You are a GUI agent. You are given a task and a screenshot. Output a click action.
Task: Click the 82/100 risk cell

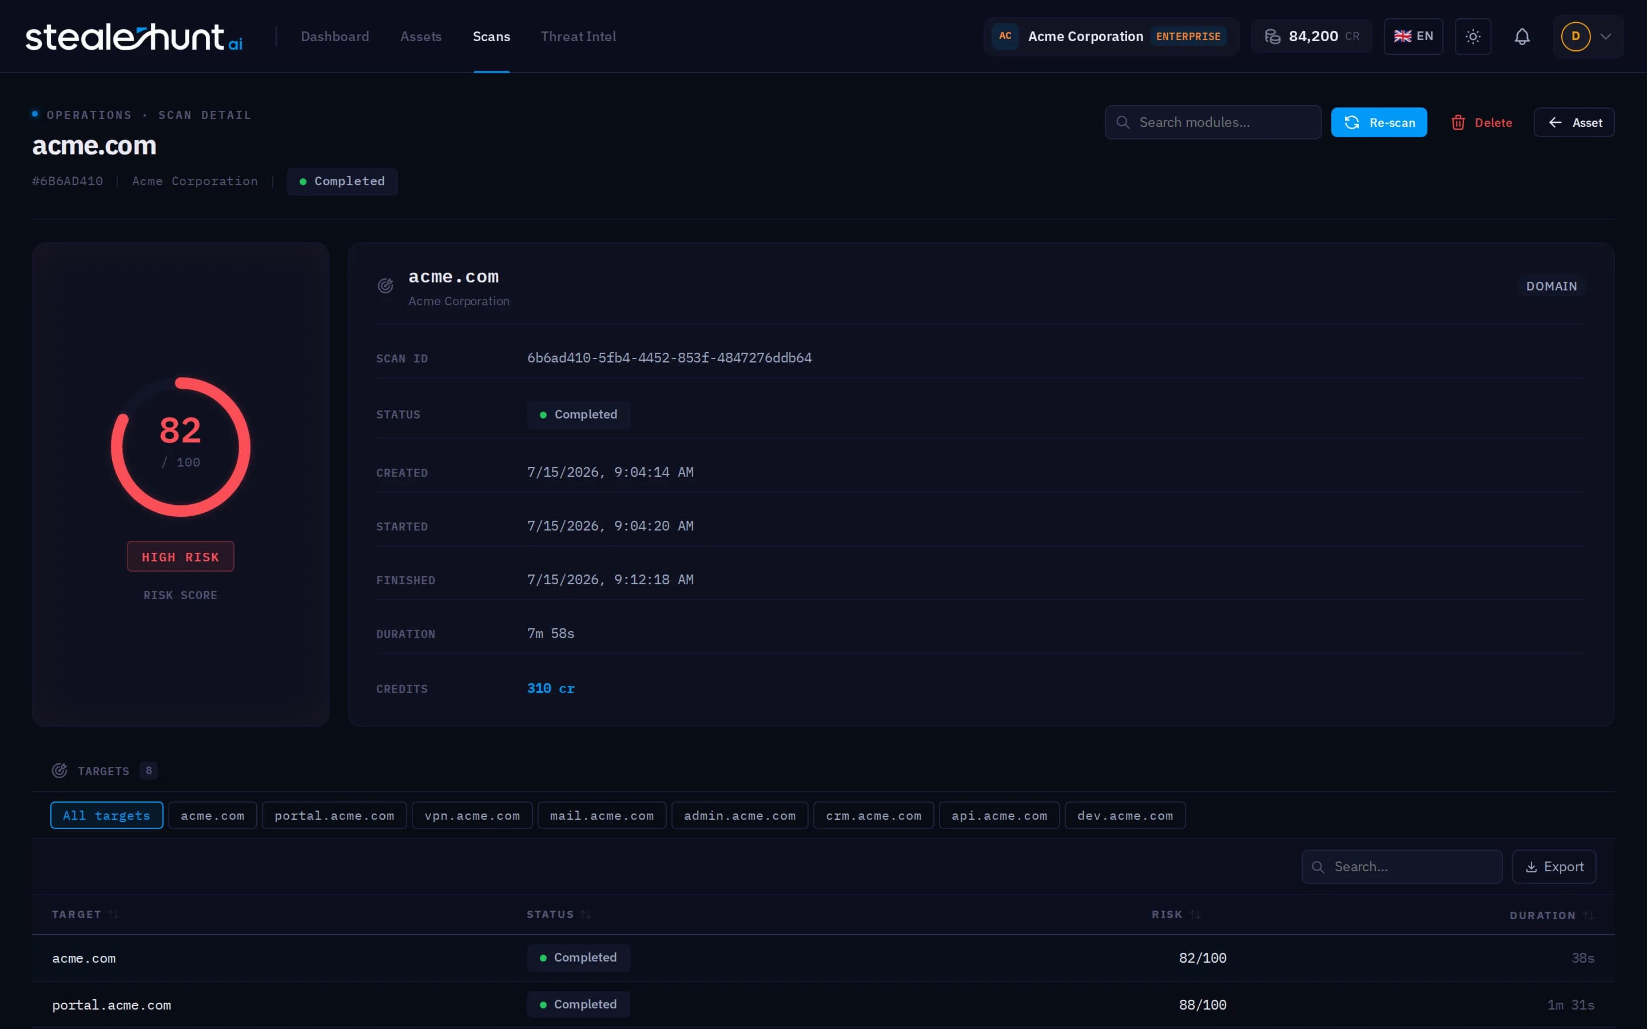pyautogui.click(x=1203, y=958)
